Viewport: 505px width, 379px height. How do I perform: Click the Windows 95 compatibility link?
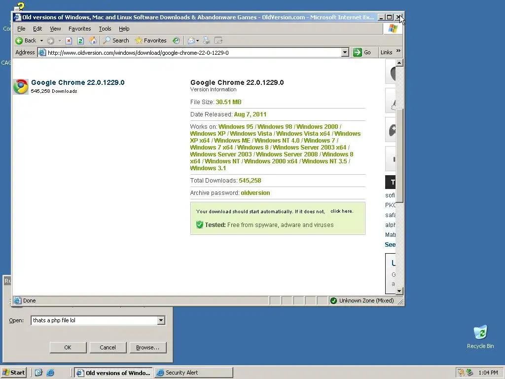tap(236, 127)
